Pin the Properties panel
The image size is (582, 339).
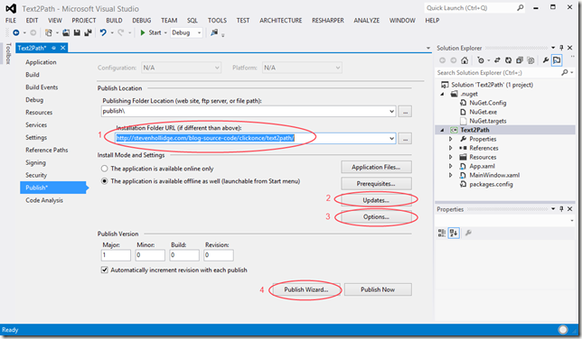click(x=561, y=209)
